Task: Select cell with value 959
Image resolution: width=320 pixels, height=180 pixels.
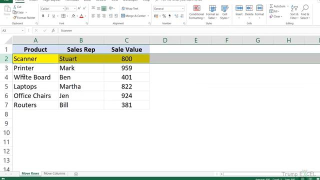Action: pos(126,68)
